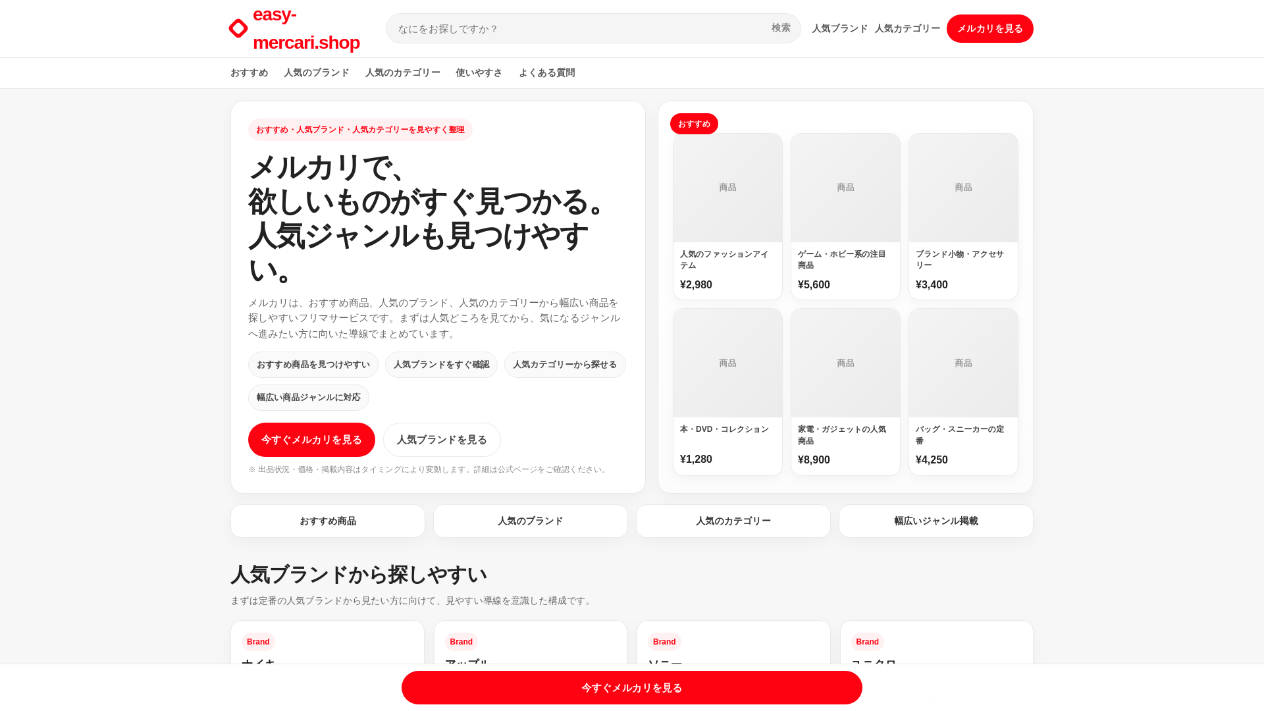1264x711 pixels.
Task: Click the おすすめ商品を見つけやすい chip
Action: tap(313, 365)
